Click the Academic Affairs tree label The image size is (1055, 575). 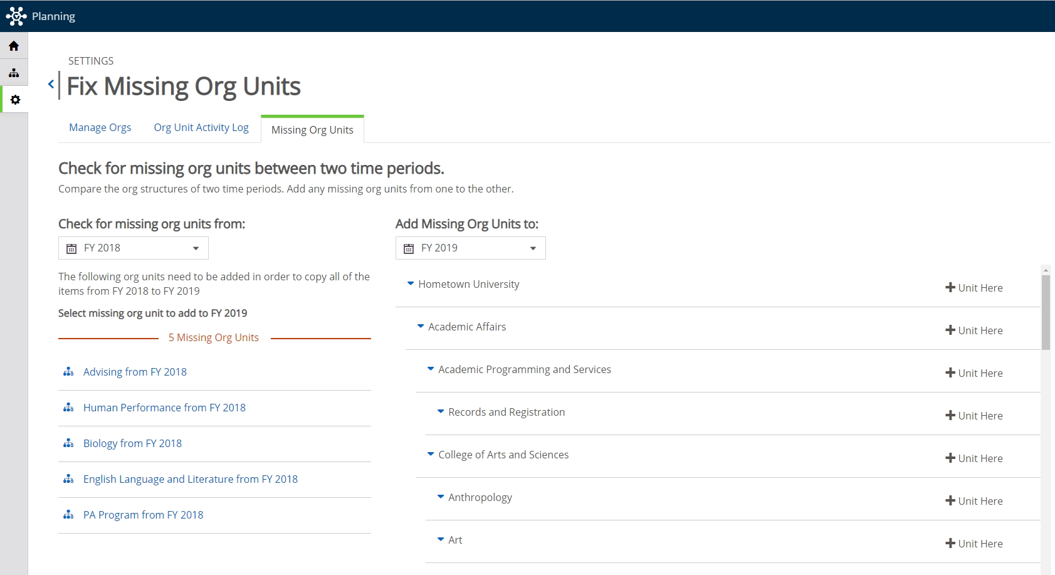(467, 327)
